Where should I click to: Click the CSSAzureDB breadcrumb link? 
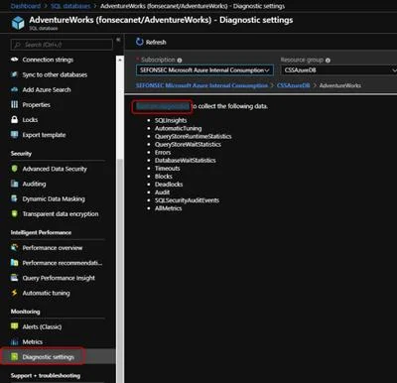(294, 85)
